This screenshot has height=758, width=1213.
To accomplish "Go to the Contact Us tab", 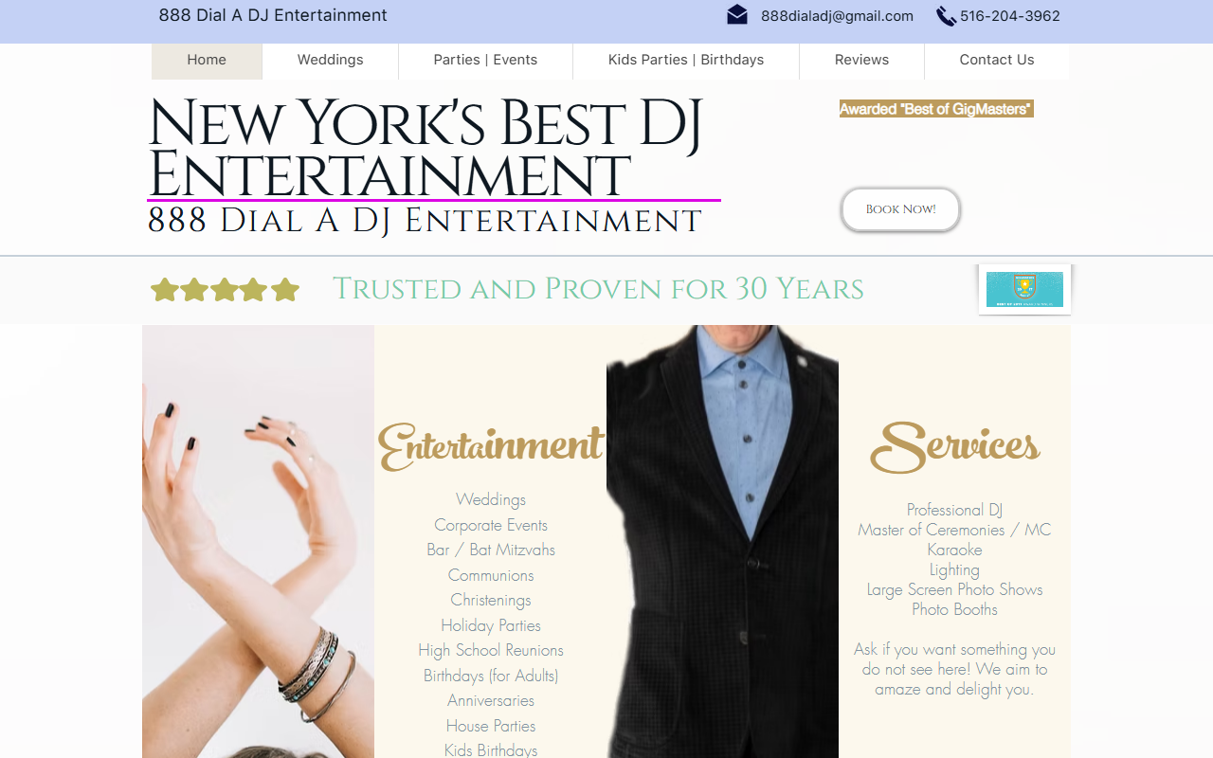I will (x=997, y=60).
